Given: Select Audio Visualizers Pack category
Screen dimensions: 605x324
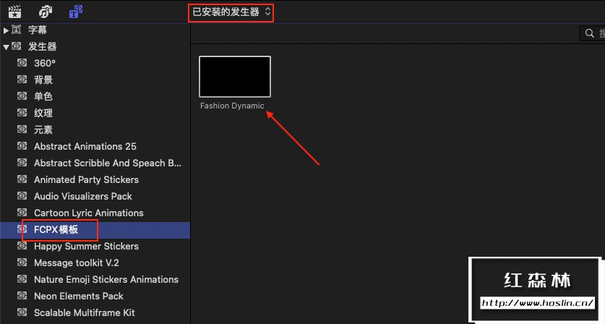Looking at the screenshot, I should click(95, 196).
